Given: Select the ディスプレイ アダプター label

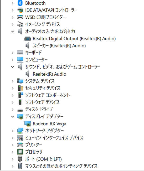Looking at the screenshot, I should 44,116.
